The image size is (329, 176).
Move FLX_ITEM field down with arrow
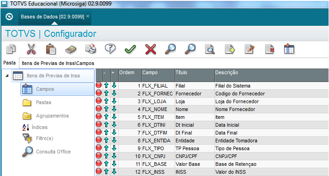[114, 117]
